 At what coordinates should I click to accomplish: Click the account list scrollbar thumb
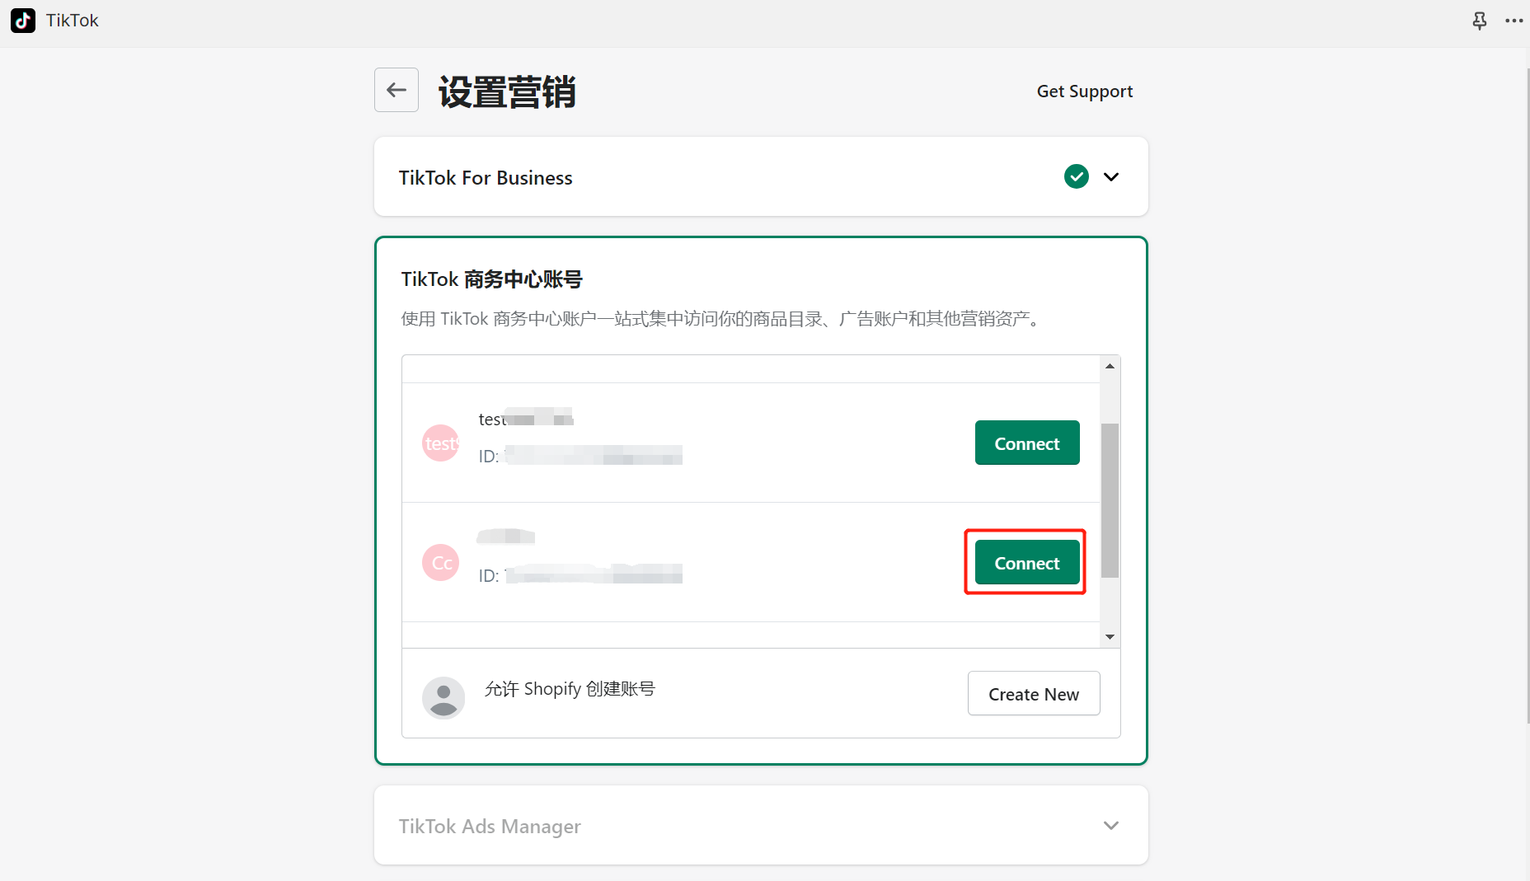1110,500
